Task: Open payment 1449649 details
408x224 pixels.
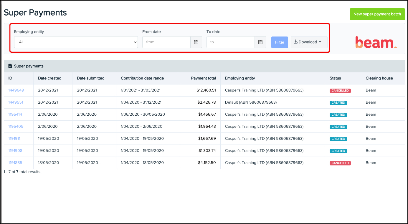Action: (x=16, y=90)
